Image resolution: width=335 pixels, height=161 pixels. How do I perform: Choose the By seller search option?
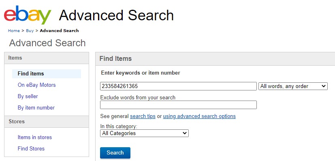(x=28, y=96)
